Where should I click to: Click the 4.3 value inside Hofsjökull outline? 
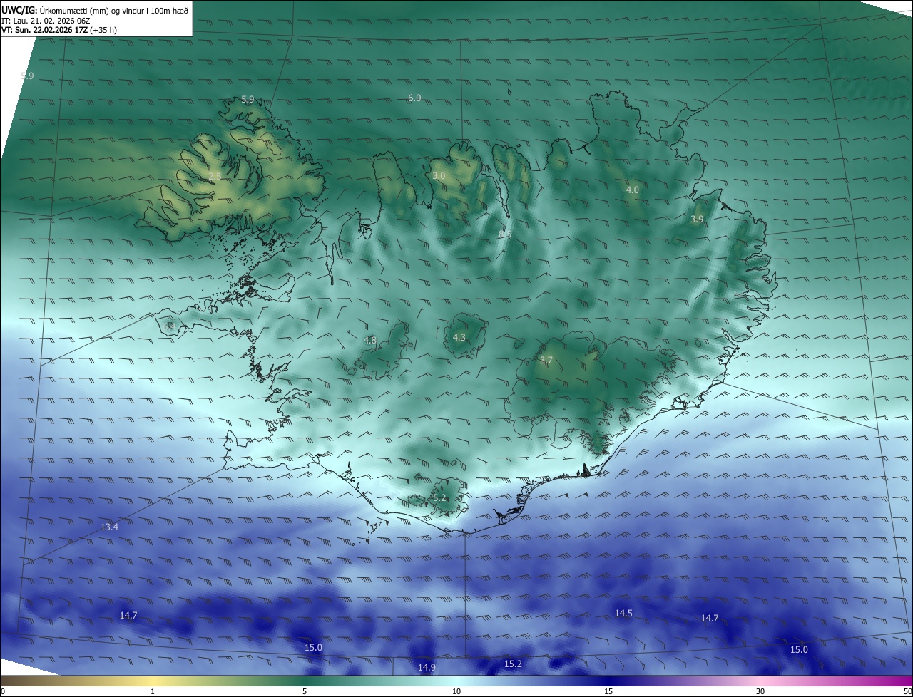[459, 337]
